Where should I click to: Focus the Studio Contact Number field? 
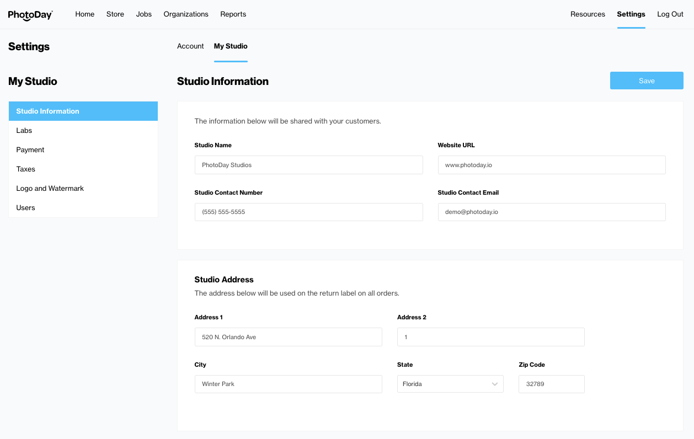point(309,212)
